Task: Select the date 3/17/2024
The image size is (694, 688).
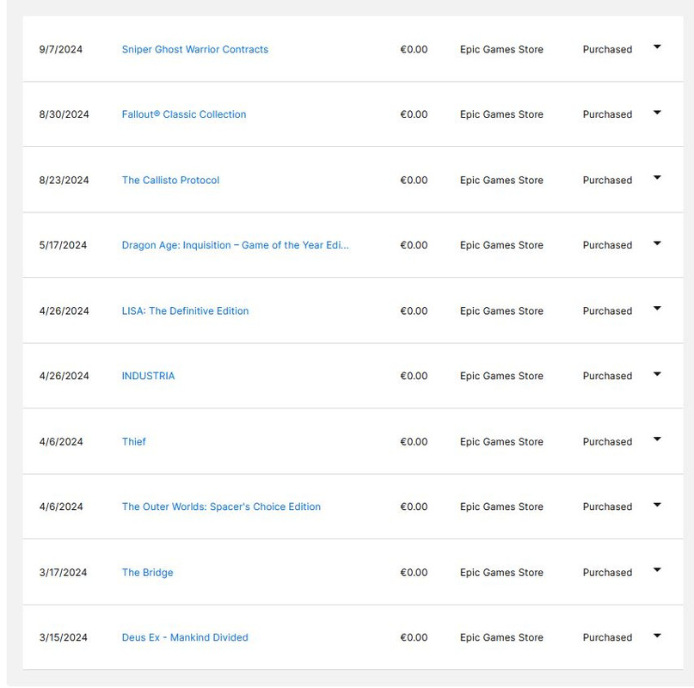Action: [63, 572]
